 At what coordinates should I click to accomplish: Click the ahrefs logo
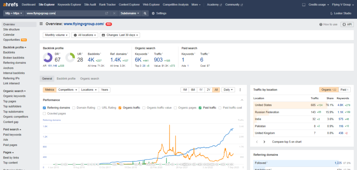10,5
